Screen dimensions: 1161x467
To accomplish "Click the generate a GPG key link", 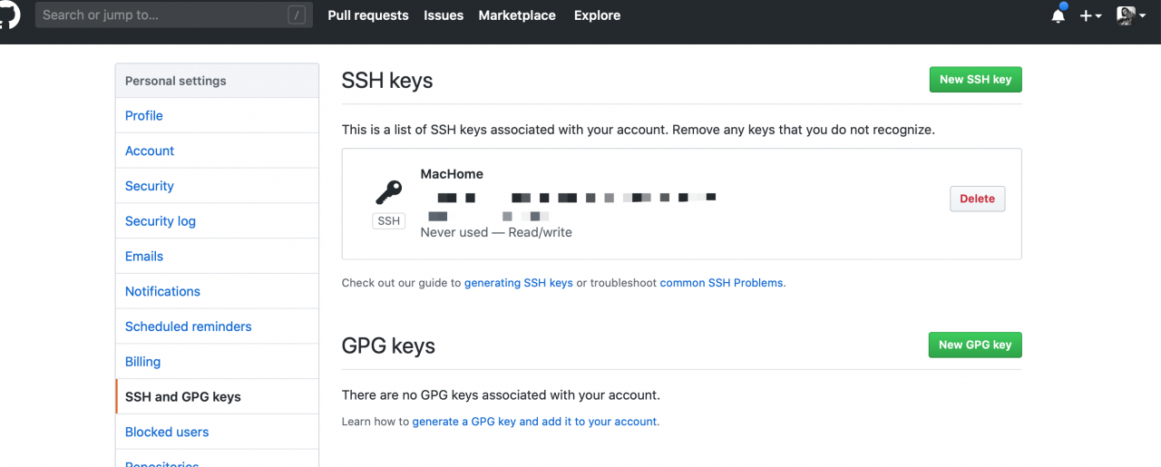I will (535, 422).
